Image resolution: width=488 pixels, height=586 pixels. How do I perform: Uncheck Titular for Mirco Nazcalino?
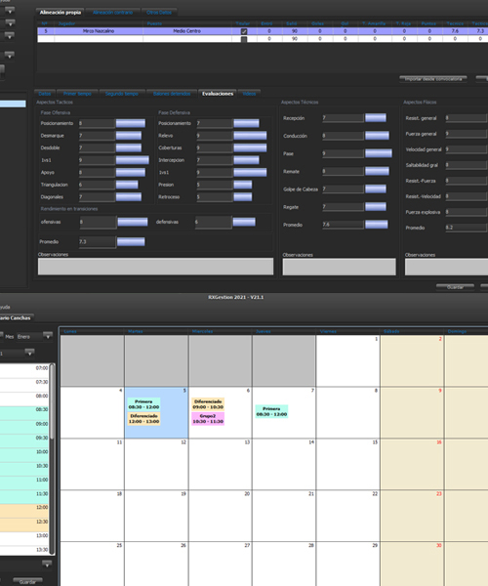pos(244,31)
